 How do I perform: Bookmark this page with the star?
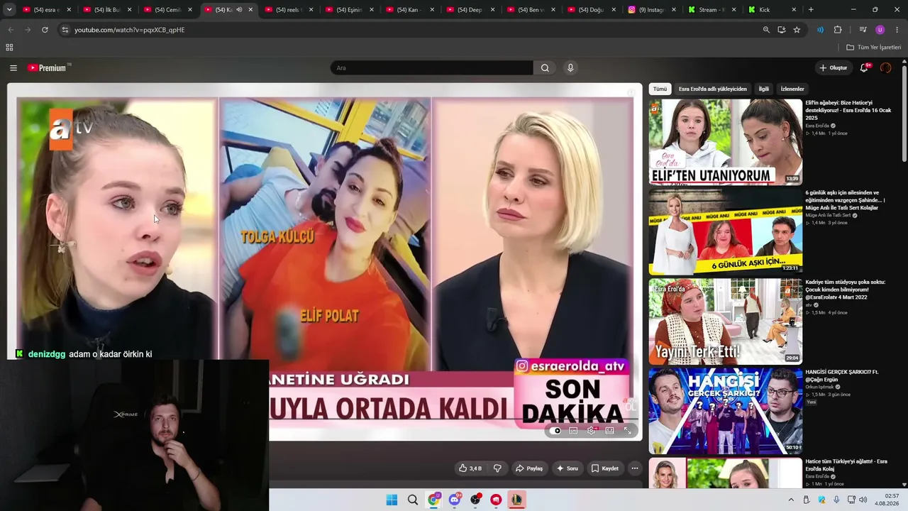tap(797, 30)
